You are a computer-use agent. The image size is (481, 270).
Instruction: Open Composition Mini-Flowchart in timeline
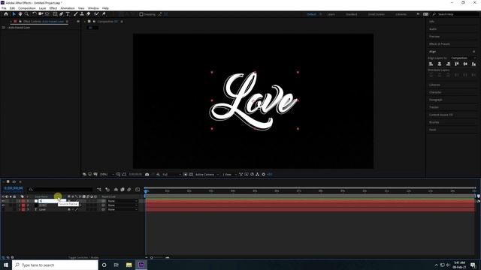click(x=99, y=190)
